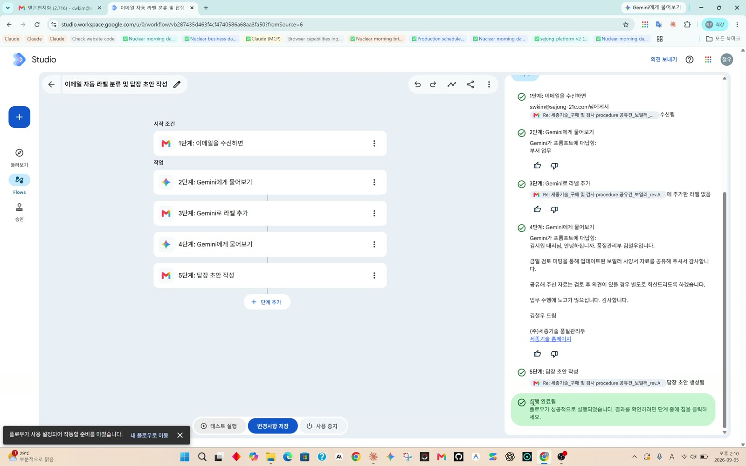Viewport: 746px width, 466px height.
Task: Open the activity trend chart icon
Action: (x=452, y=84)
